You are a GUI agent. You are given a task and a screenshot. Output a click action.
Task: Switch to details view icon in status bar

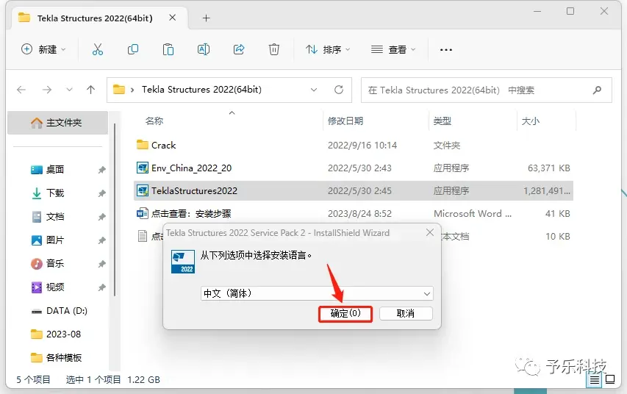tap(594, 379)
